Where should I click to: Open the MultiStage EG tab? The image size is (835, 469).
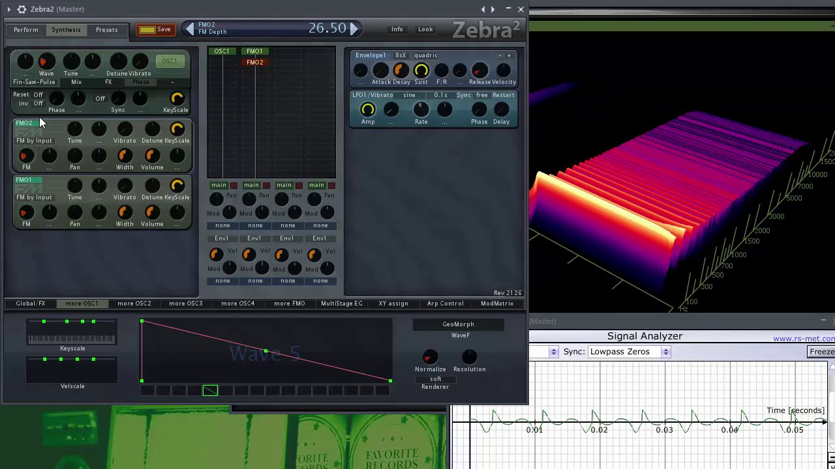click(x=342, y=304)
